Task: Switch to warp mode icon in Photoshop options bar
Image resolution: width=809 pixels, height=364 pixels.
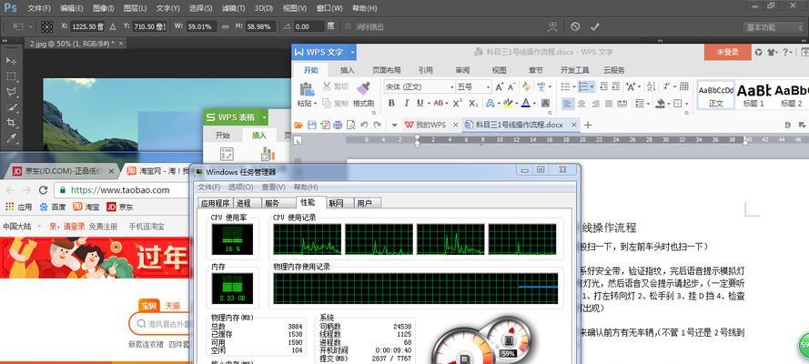Action: (552, 26)
